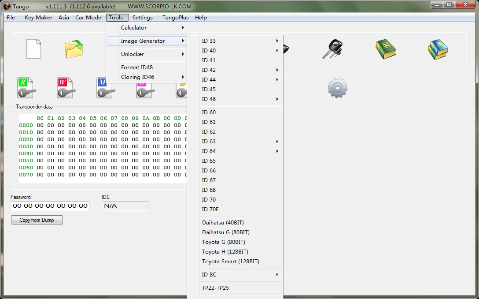Choose Daihatsu G (80BIT)
The image size is (479, 299).
(235, 232)
